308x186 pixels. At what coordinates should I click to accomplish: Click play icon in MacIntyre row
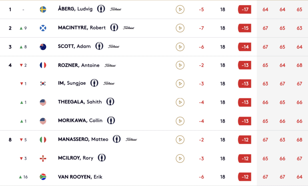tap(180, 28)
